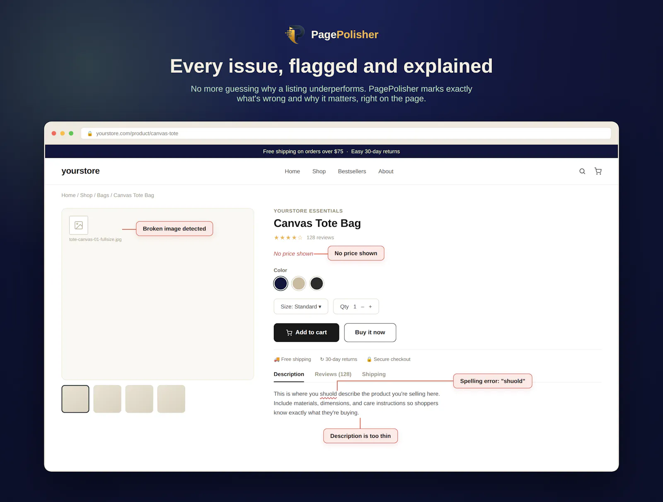Click the Secure checkout lock badge
The height and width of the screenshot is (502, 663).
pos(389,360)
